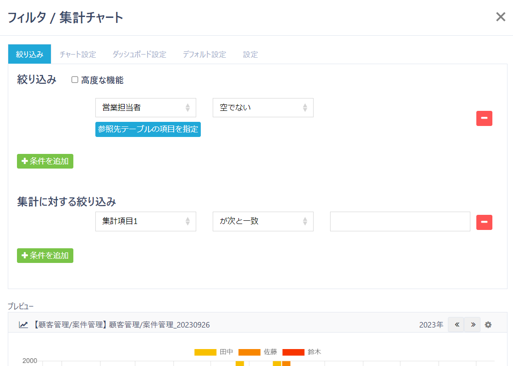
Task: Click the red 鈴木 legend color swatch
Action: [293, 352]
